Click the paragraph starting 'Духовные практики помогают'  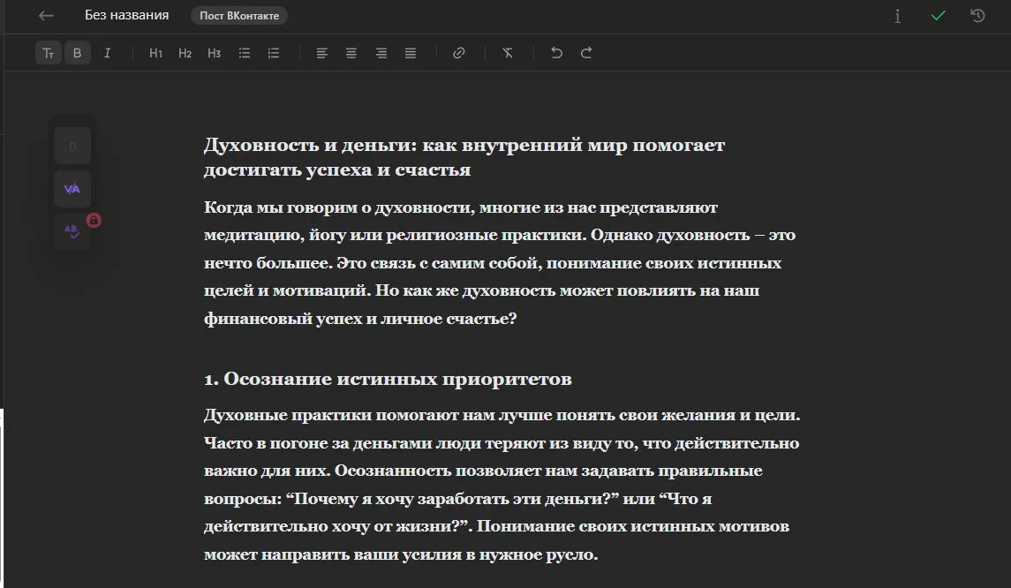point(502,484)
